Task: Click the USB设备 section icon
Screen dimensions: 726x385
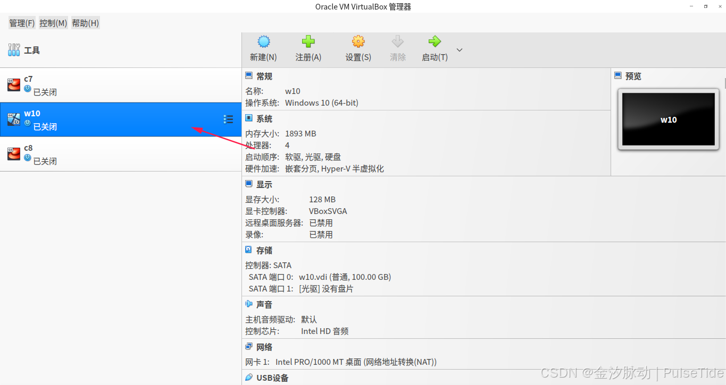Action: click(248, 378)
